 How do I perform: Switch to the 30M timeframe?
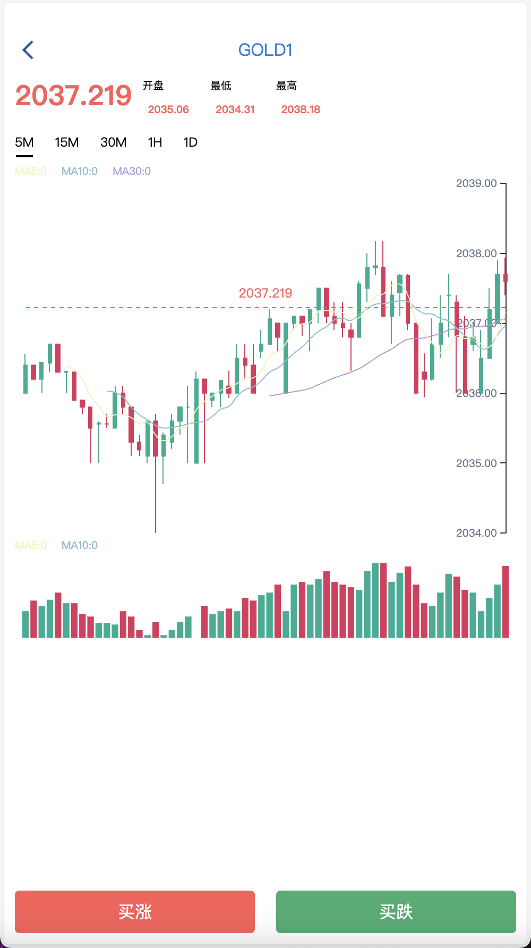click(113, 142)
